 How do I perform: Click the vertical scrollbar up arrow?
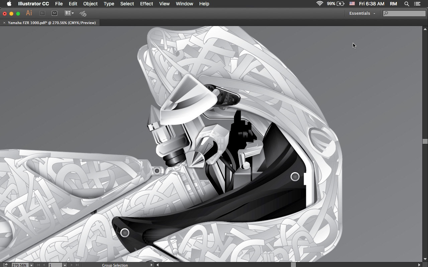(x=425, y=28)
